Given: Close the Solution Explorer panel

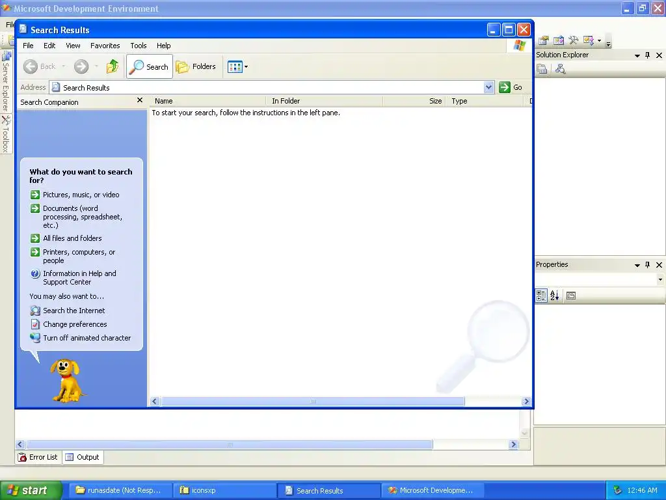Looking at the screenshot, I should 659,55.
